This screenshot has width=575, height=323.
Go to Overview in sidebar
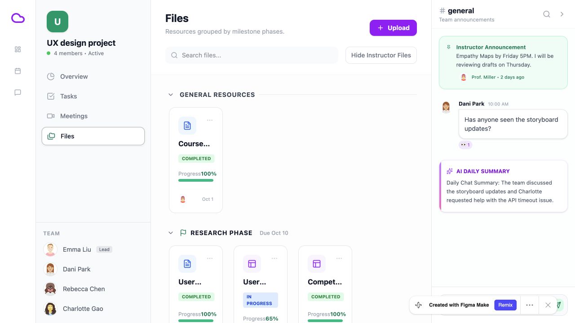[x=93, y=76]
